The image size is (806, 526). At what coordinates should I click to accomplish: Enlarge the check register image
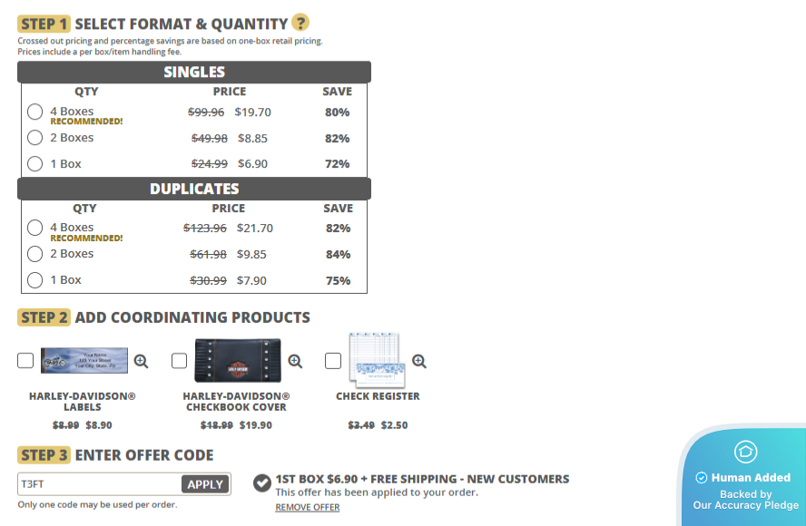click(x=418, y=361)
